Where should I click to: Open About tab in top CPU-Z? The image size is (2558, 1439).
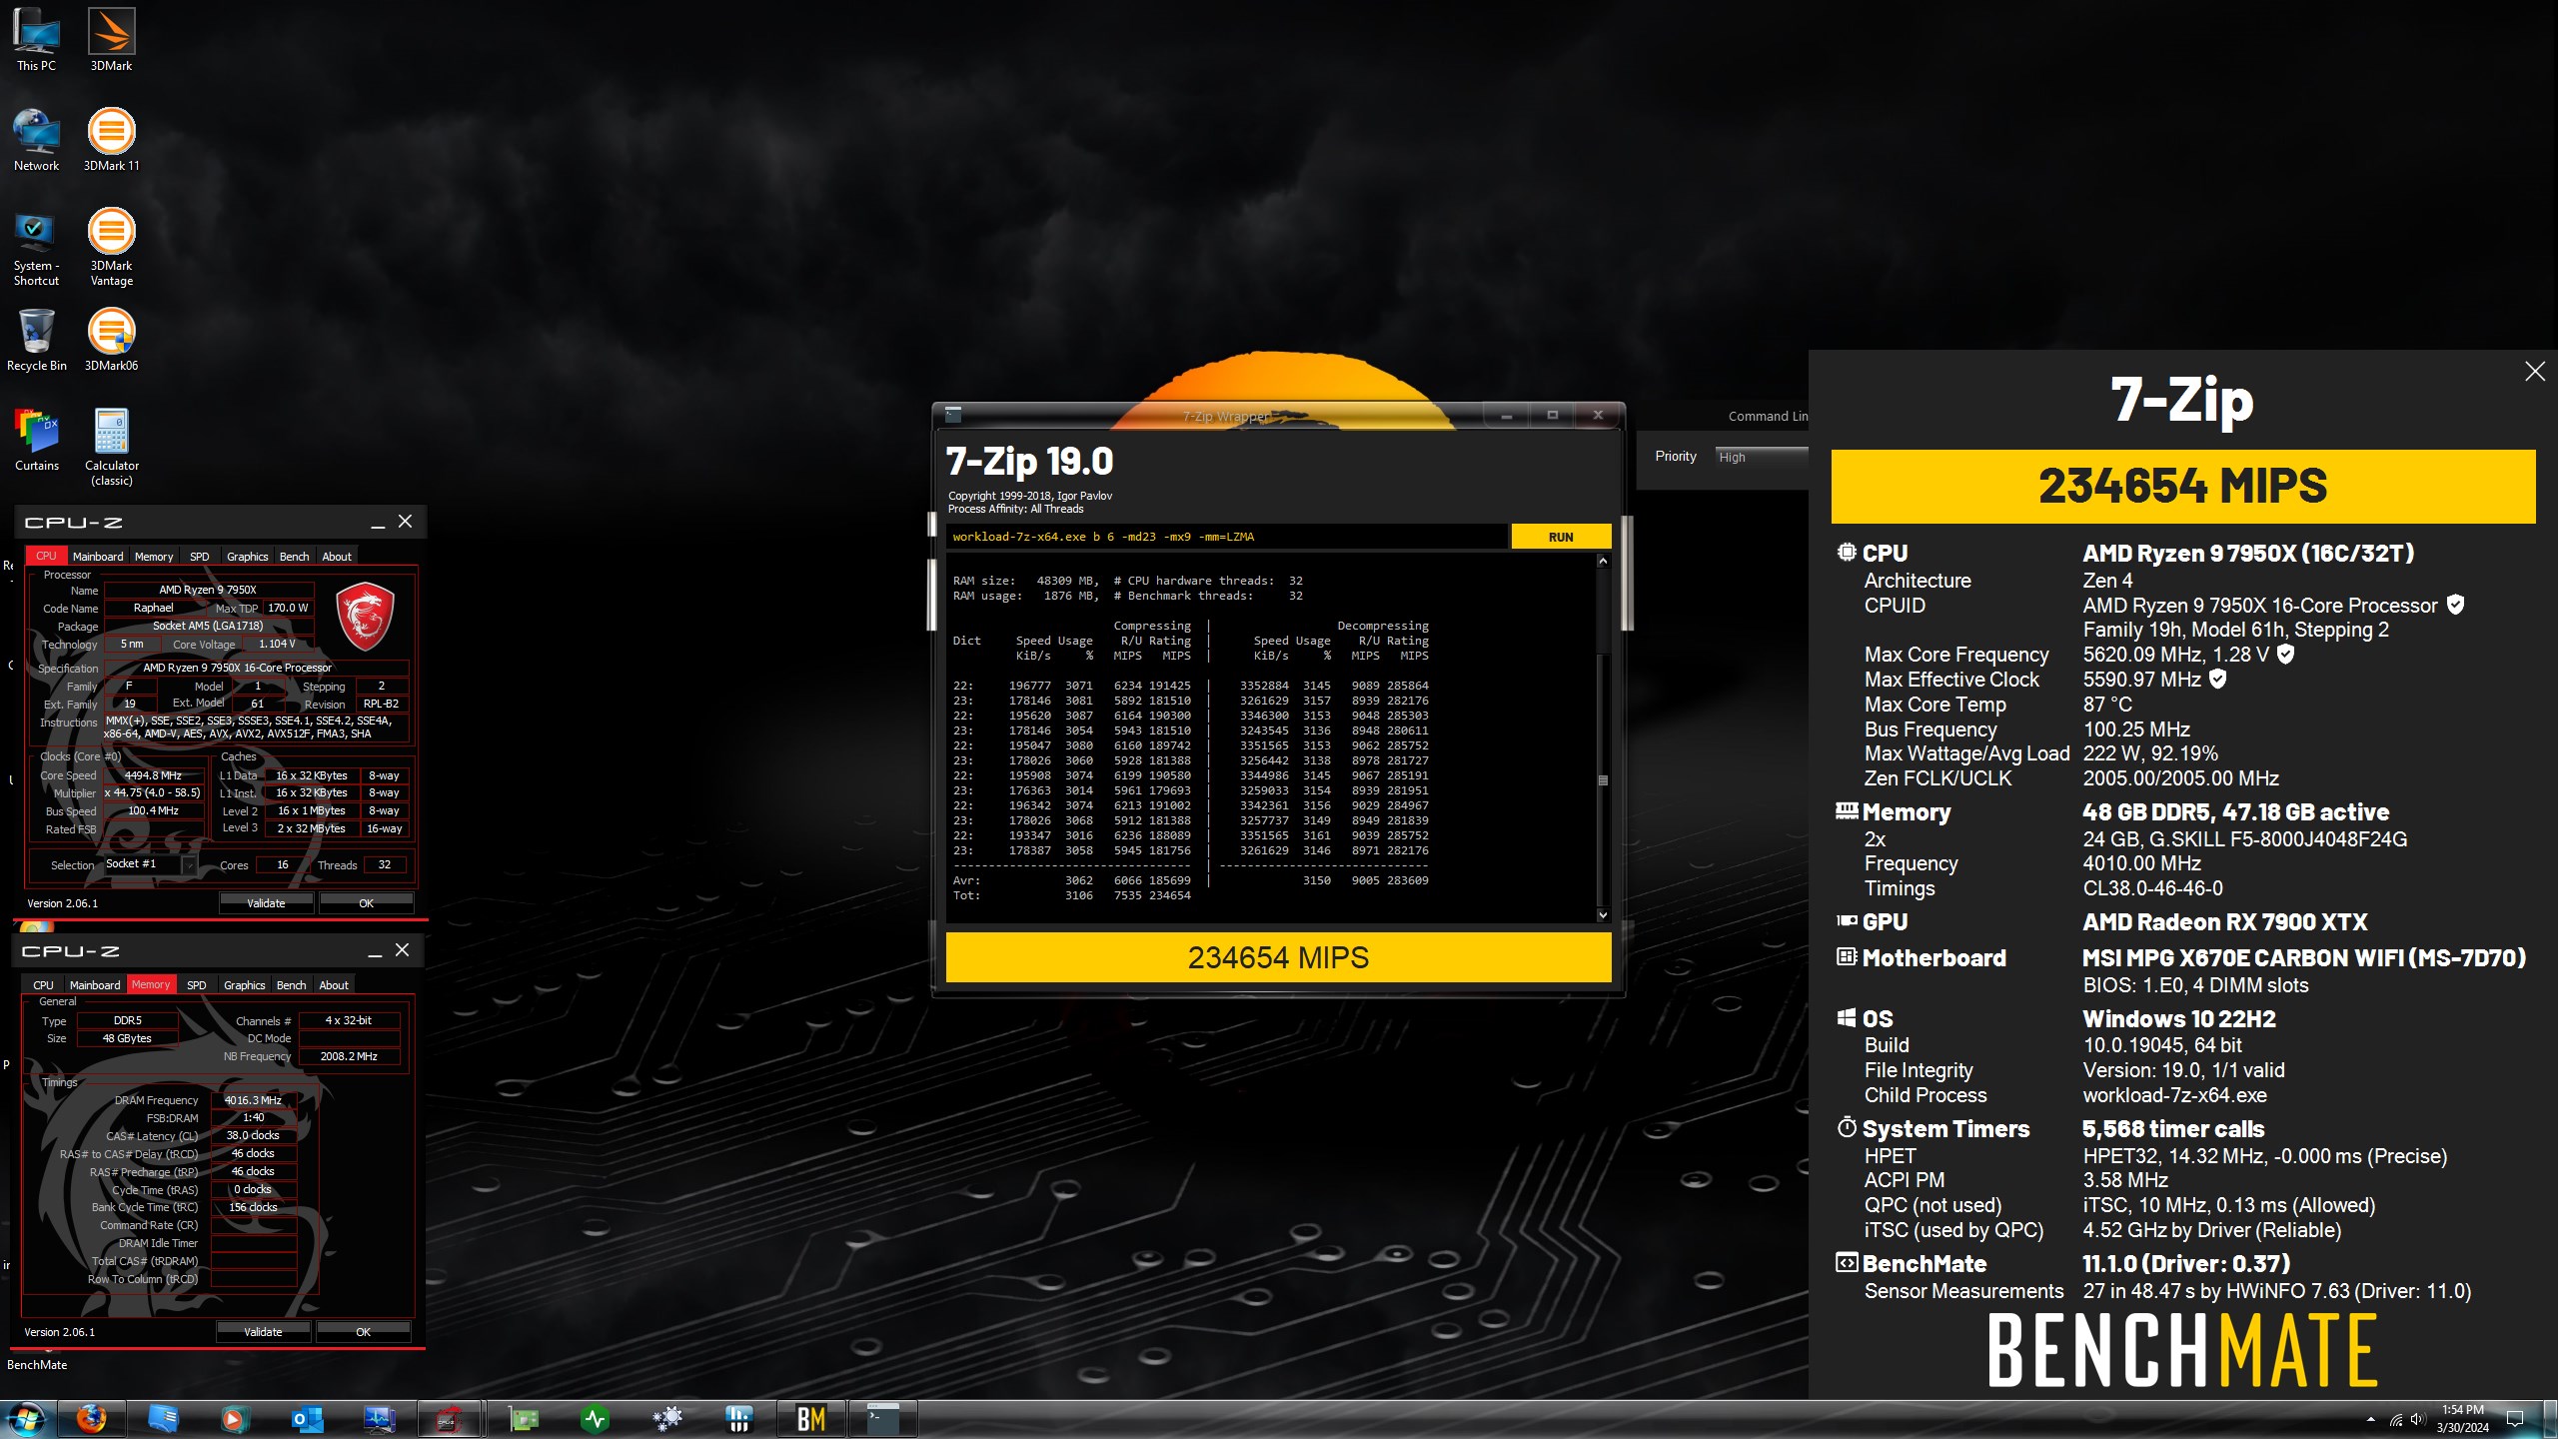point(337,557)
